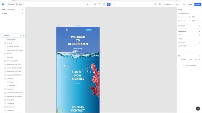202x113 pixels.
Task: Open the zoom percentage dropdown
Action: [178, 4]
